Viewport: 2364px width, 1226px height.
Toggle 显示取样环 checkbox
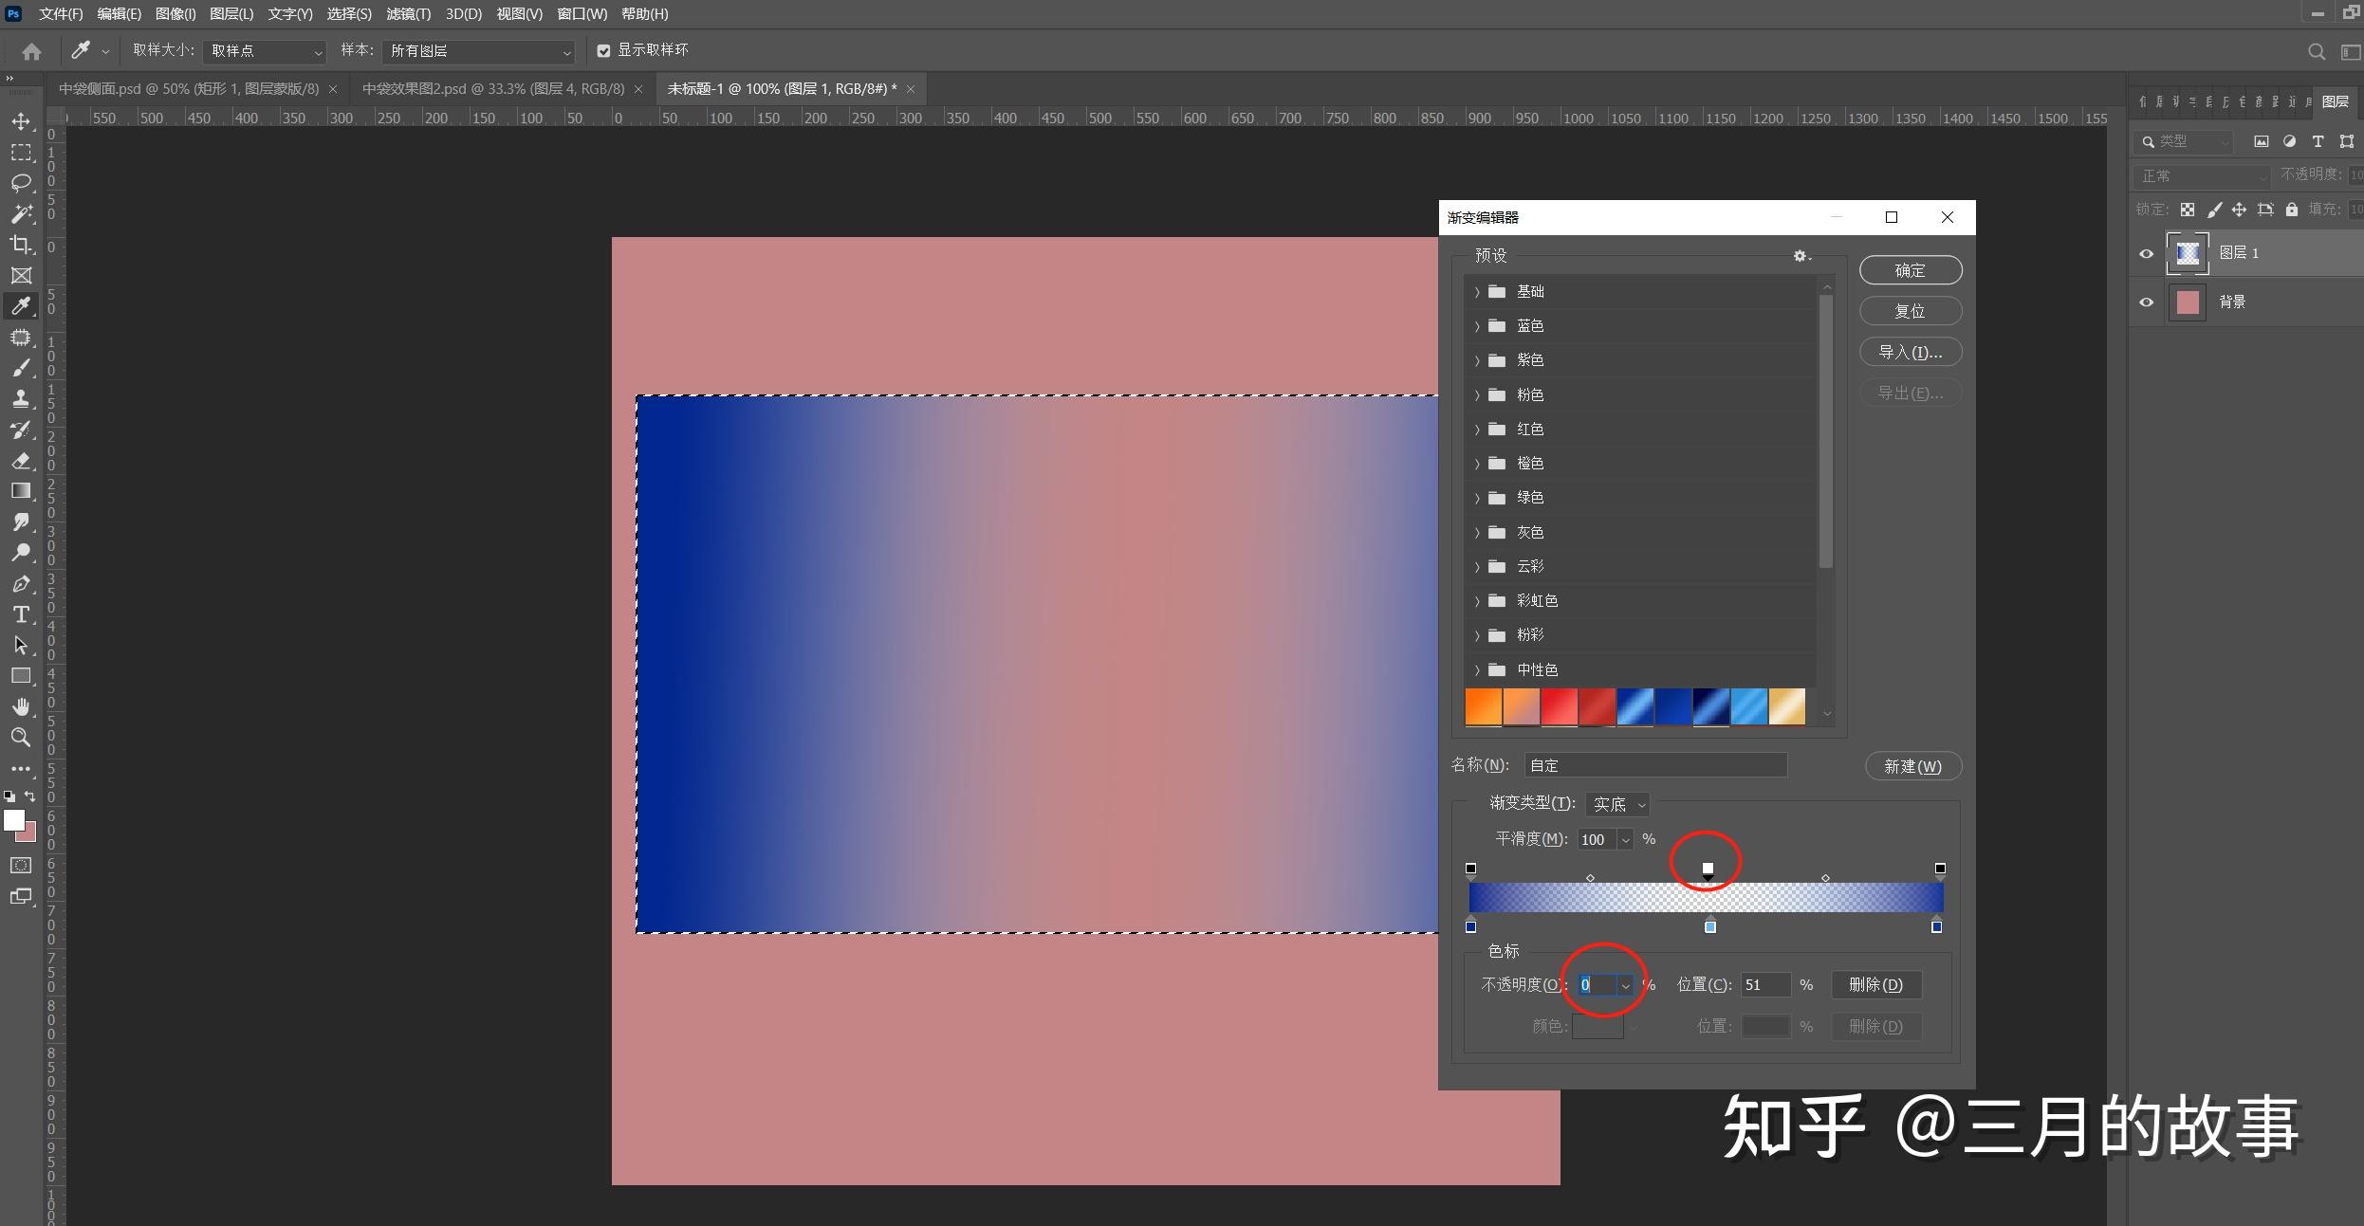(603, 51)
